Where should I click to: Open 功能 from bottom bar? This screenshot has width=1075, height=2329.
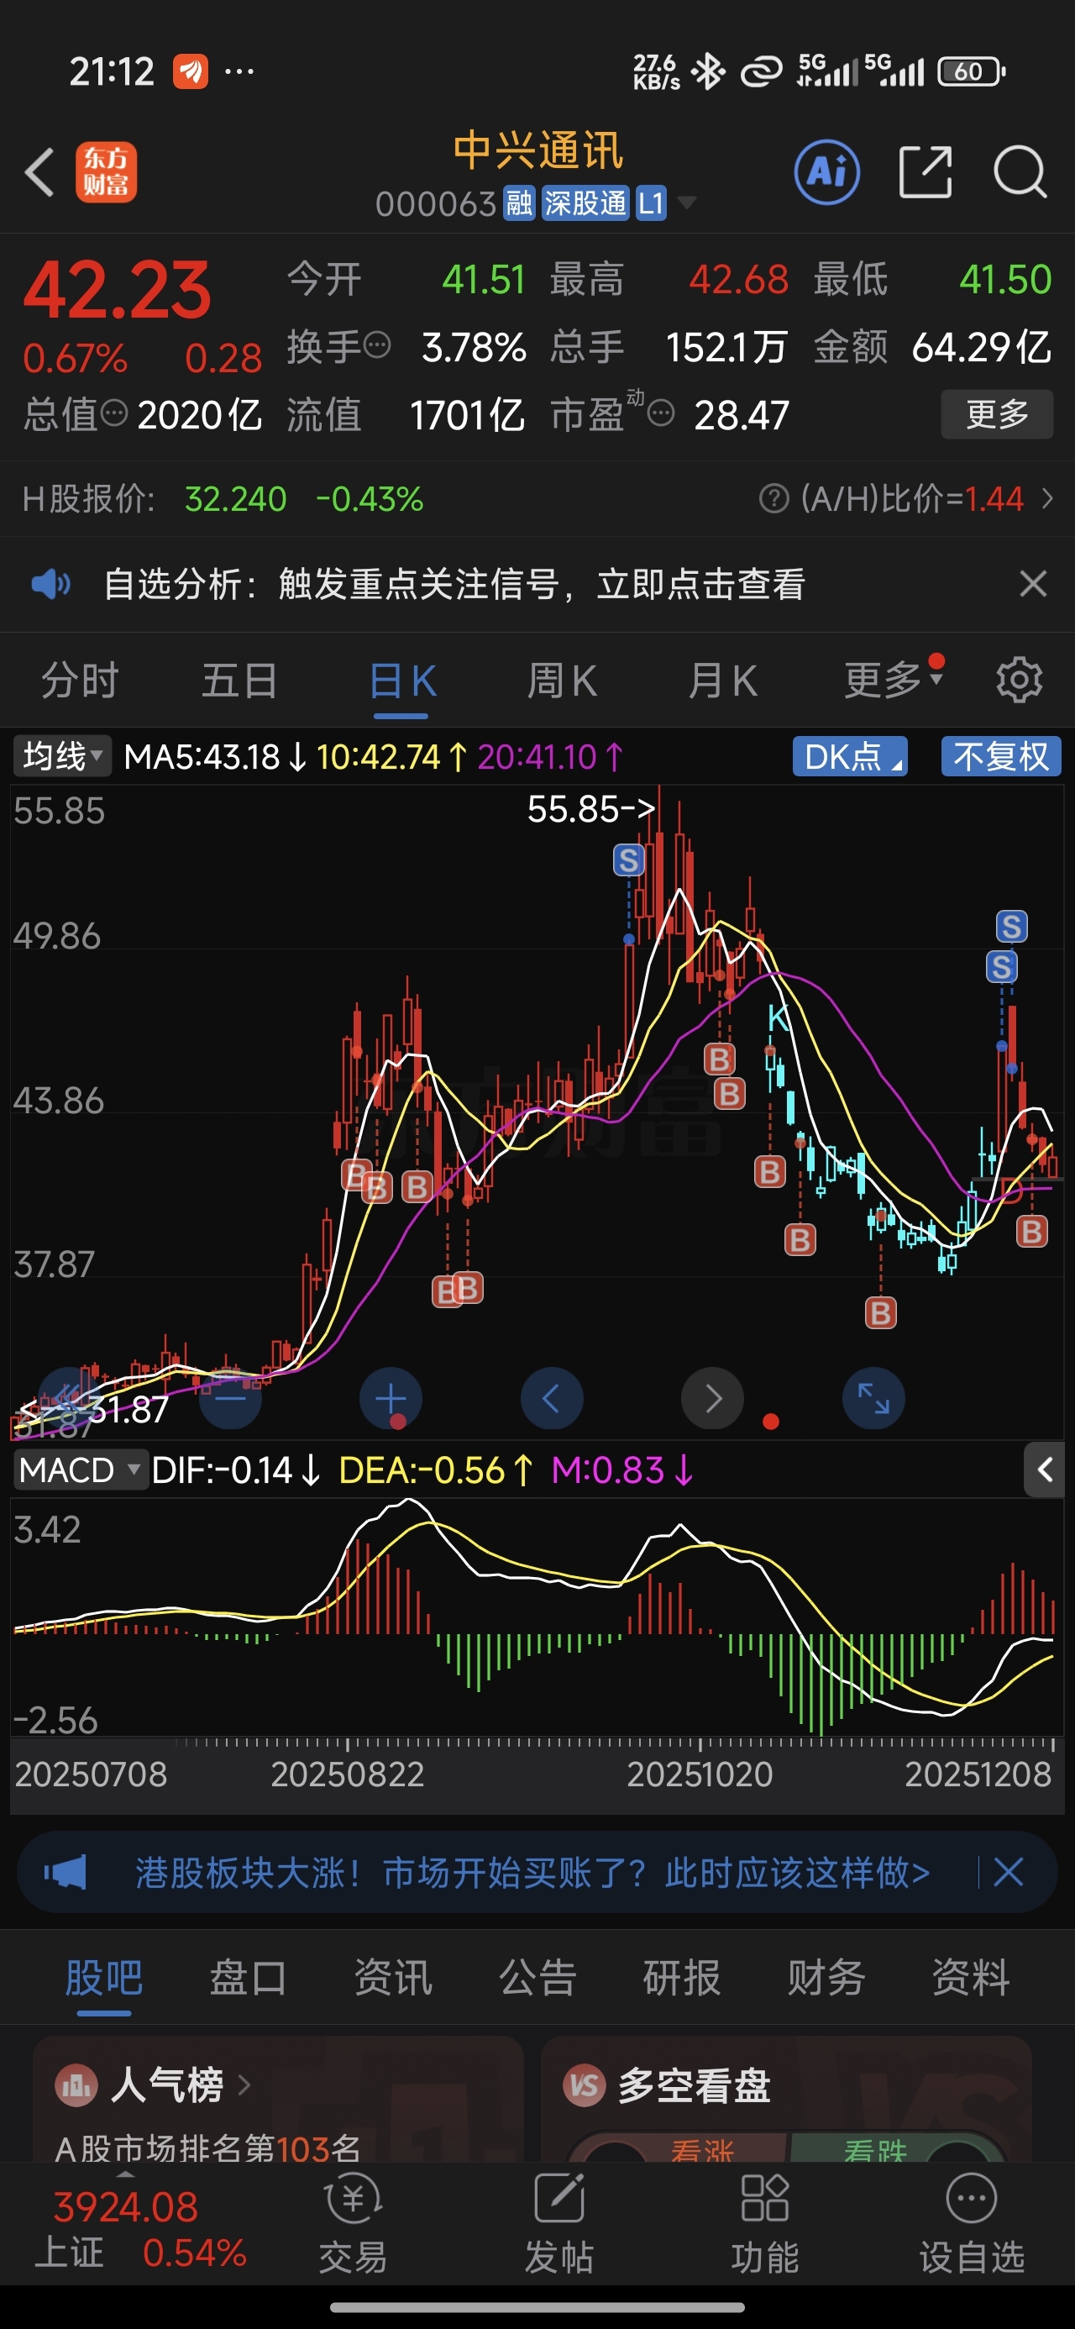coord(765,2222)
